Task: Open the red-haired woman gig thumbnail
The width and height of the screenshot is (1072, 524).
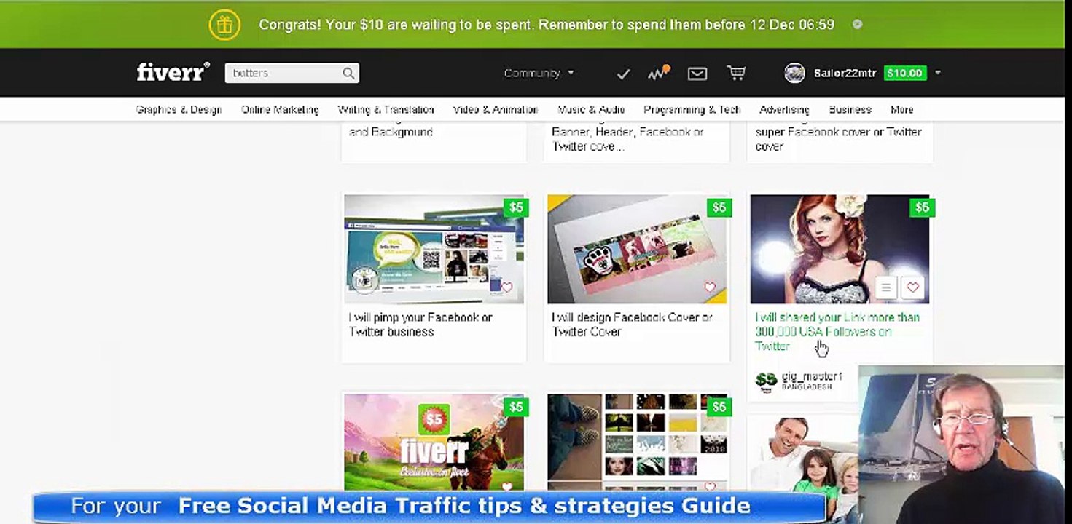Action: pyautogui.click(x=840, y=249)
